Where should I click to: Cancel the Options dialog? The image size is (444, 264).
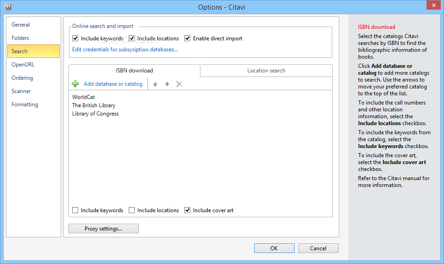(x=318, y=248)
